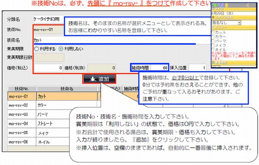Click the yellow lock icon in phone preview
The width and height of the screenshot is (259, 165).
[x=227, y=6]
